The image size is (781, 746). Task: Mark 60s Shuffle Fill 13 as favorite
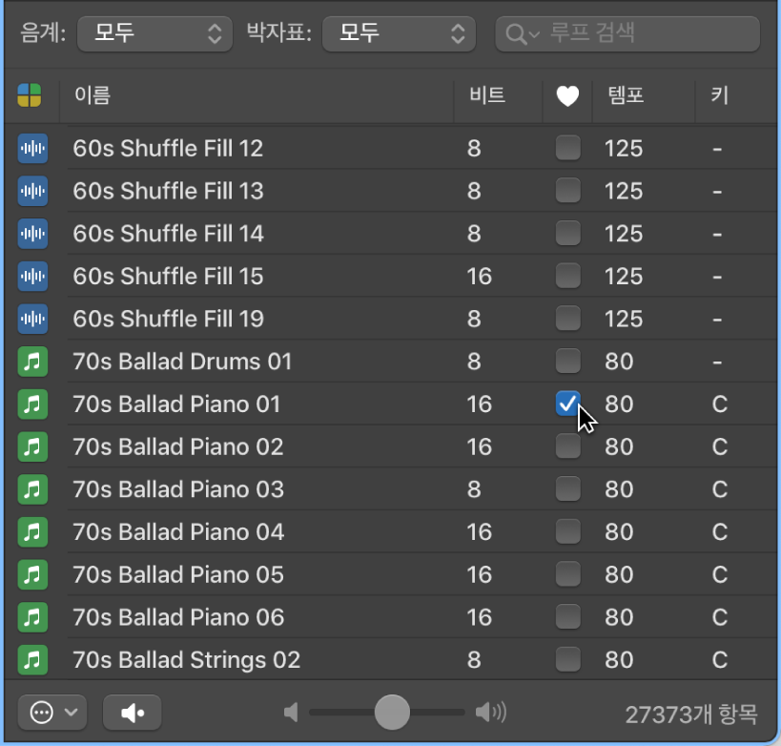[x=567, y=191]
